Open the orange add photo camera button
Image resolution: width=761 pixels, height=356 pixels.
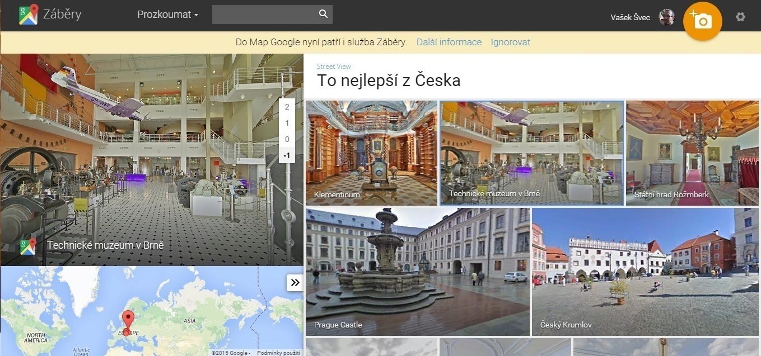point(702,21)
